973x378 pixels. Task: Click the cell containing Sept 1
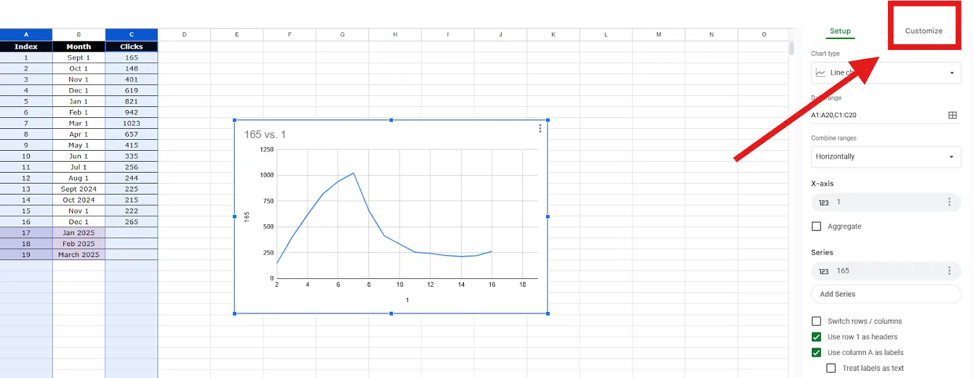pos(79,58)
